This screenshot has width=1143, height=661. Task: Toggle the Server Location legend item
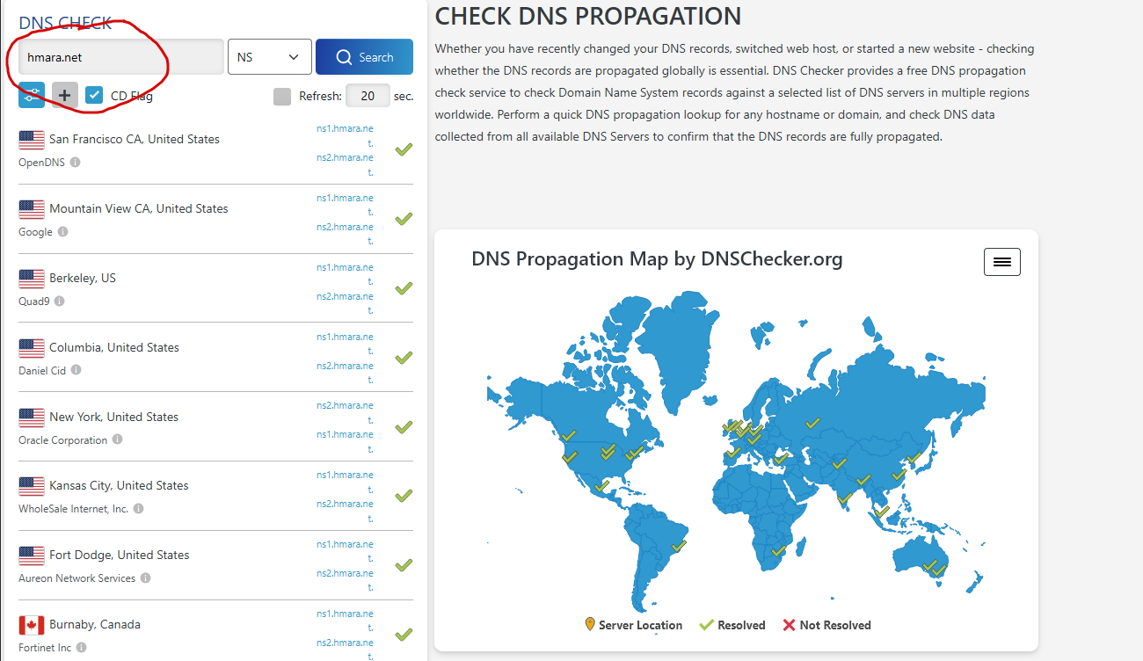coord(633,625)
